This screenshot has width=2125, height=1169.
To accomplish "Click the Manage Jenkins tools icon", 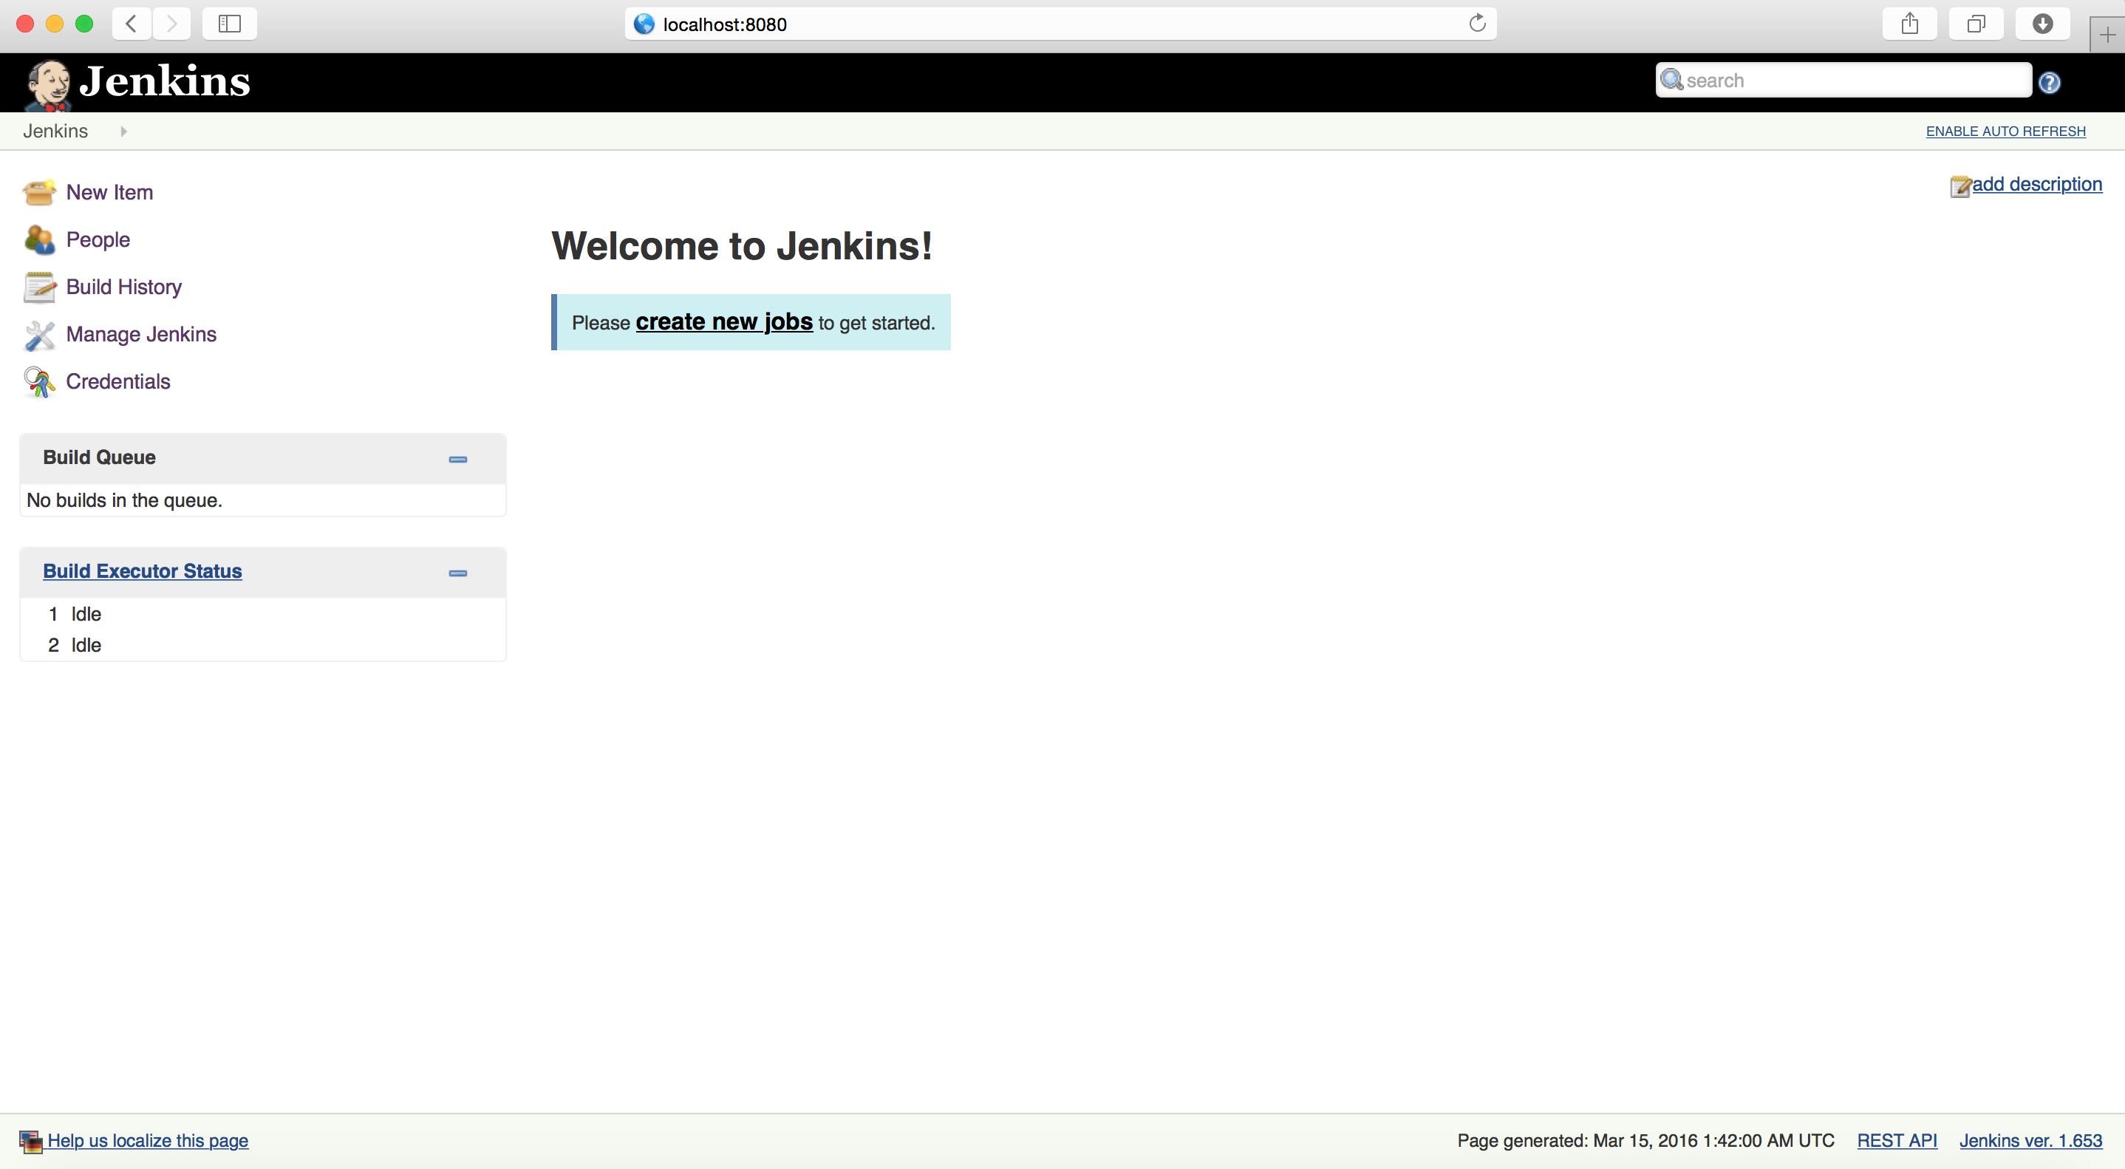I will click(x=38, y=335).
